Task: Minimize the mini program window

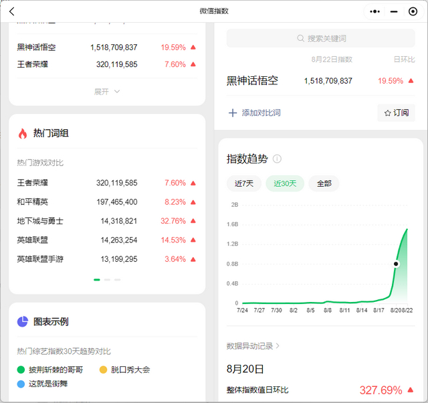Action: click(394, 11)
